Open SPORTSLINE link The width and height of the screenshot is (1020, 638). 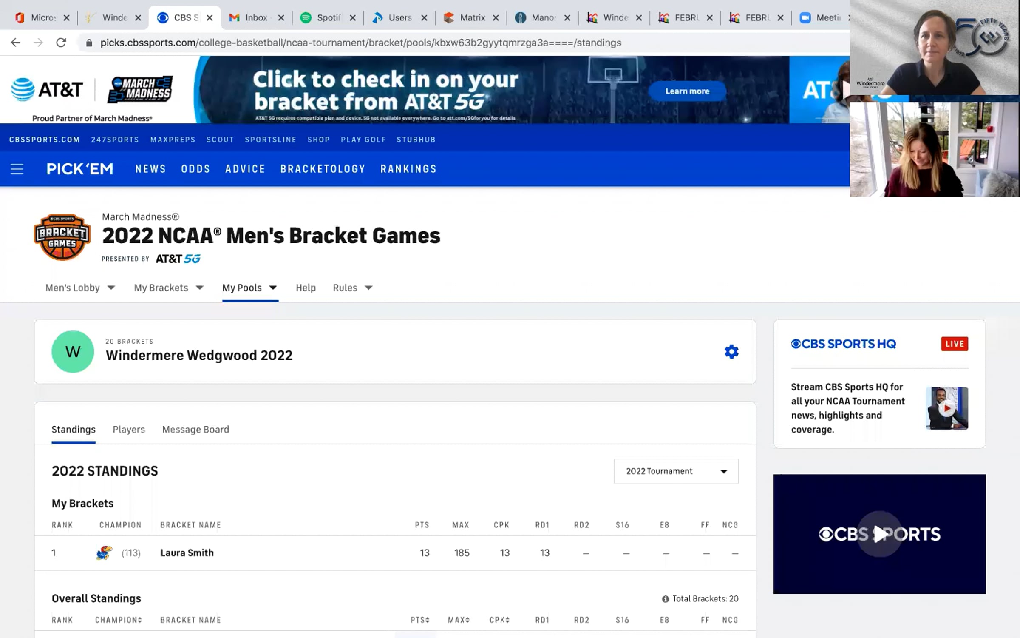(x=271, y=140)
